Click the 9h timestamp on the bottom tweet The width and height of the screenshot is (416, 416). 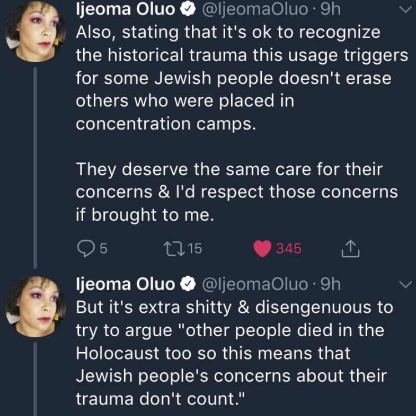(330, 285)
